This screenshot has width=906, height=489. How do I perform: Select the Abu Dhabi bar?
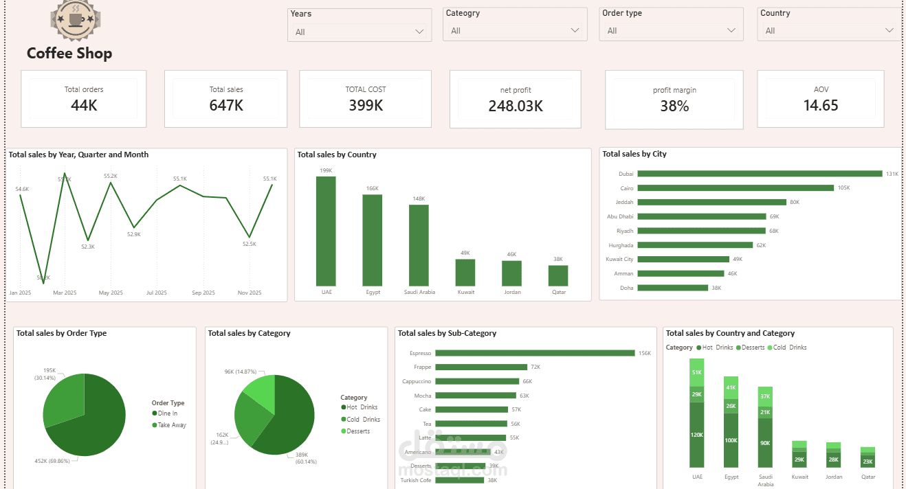pyautogui.click(x=701, y=216)
